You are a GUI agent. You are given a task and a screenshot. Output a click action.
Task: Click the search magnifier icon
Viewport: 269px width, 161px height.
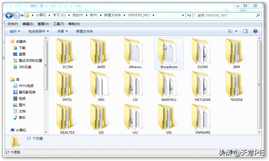click(x=258, y=15)
